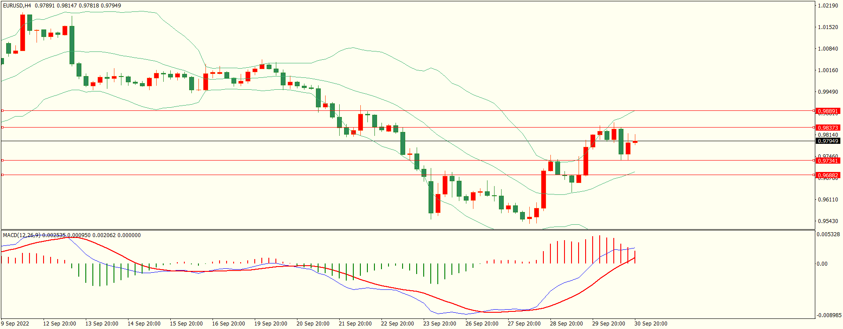Click the MACD 0.00 zero level label
This screenshot has height=329, width=843.
[x=822, y=264]
